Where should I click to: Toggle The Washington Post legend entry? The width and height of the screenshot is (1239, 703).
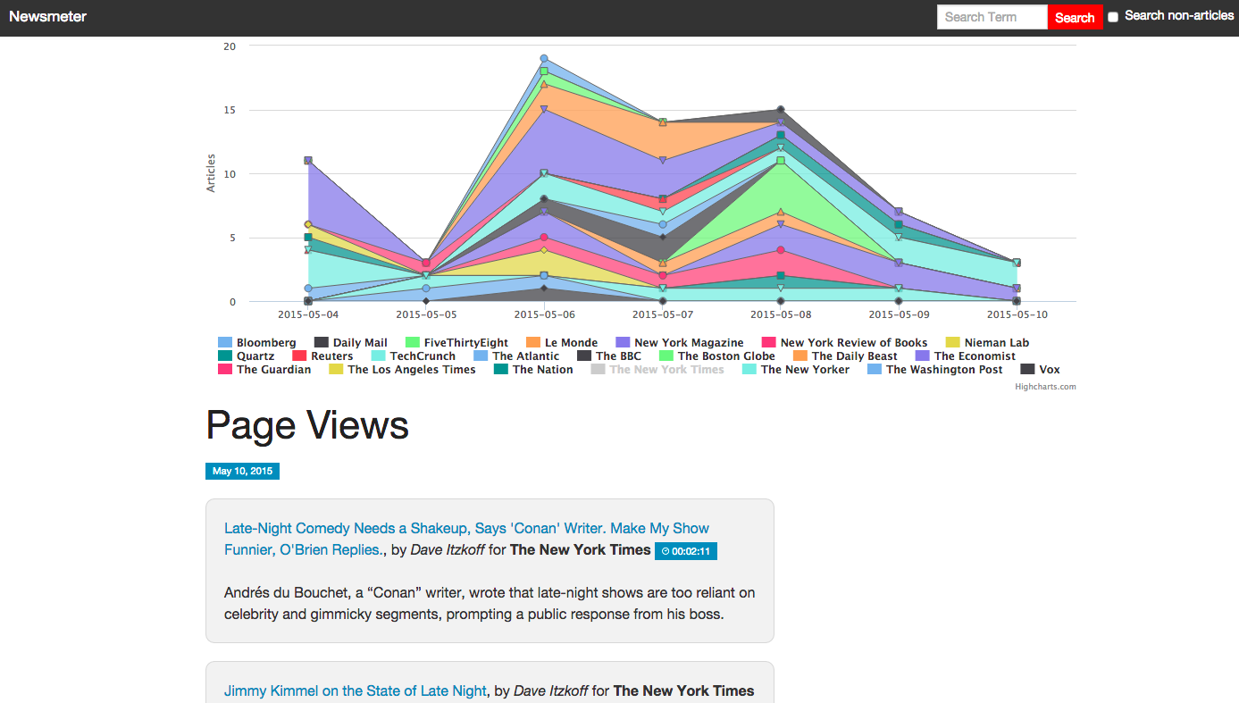[x=935, y=370]
